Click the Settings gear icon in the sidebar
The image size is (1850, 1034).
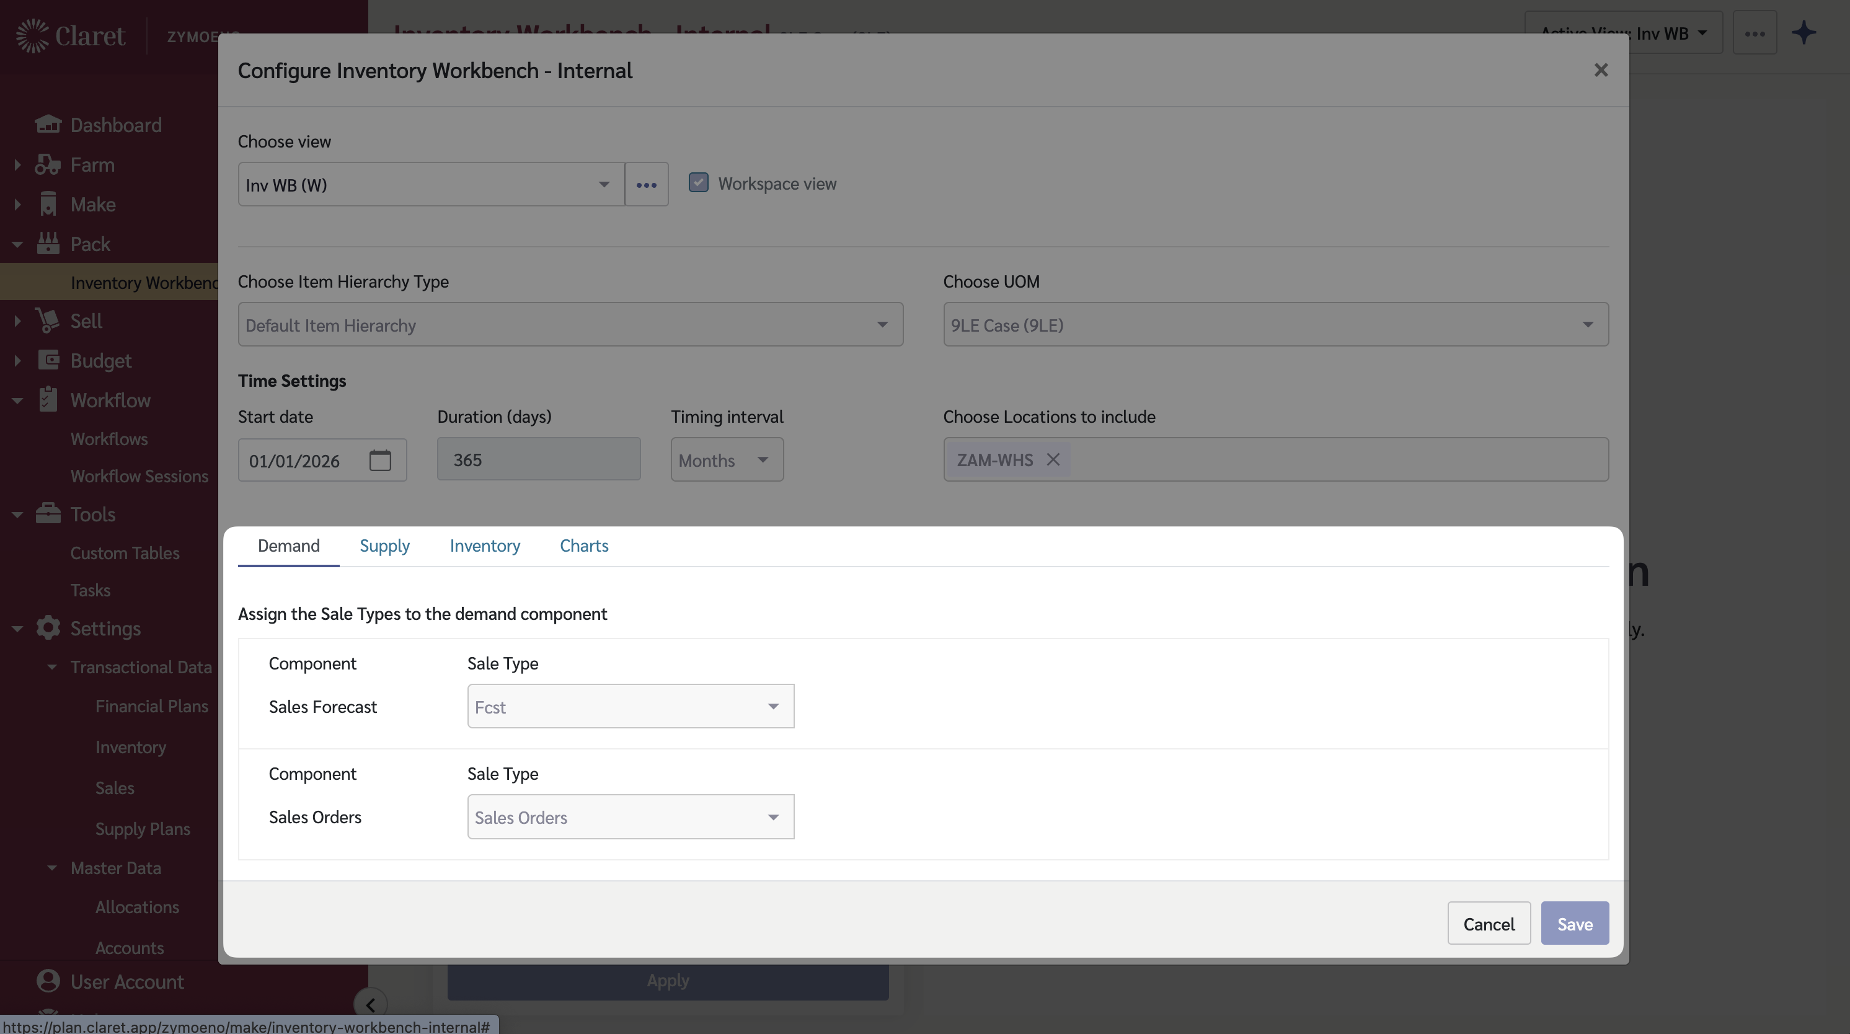48,629
